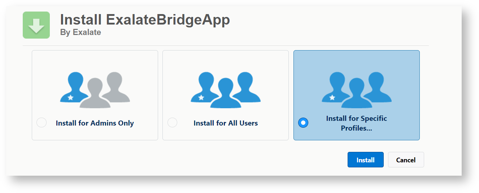The image size is (479, 193).
Task: Click the star badge on All Users icon
Action: point(201,97)
